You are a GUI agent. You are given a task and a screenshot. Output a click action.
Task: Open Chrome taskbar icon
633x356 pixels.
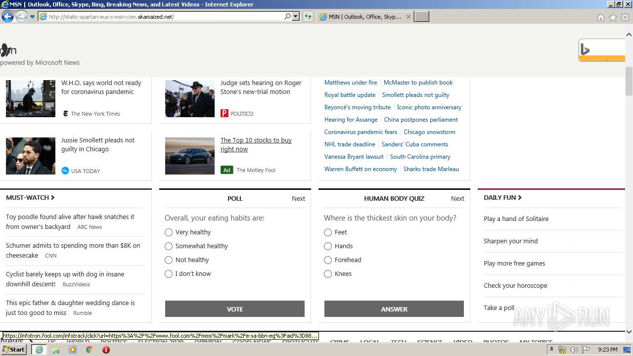click(x=89, y=350)
